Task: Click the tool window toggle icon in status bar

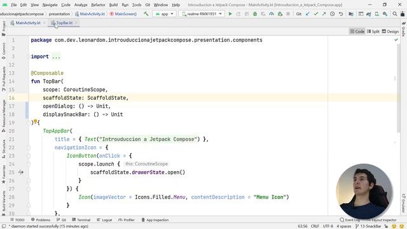Action: (x=4, y=226)
